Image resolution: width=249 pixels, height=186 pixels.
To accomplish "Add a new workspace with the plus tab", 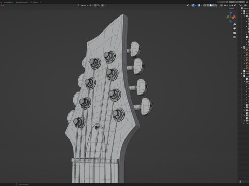I will click(40, 2).
